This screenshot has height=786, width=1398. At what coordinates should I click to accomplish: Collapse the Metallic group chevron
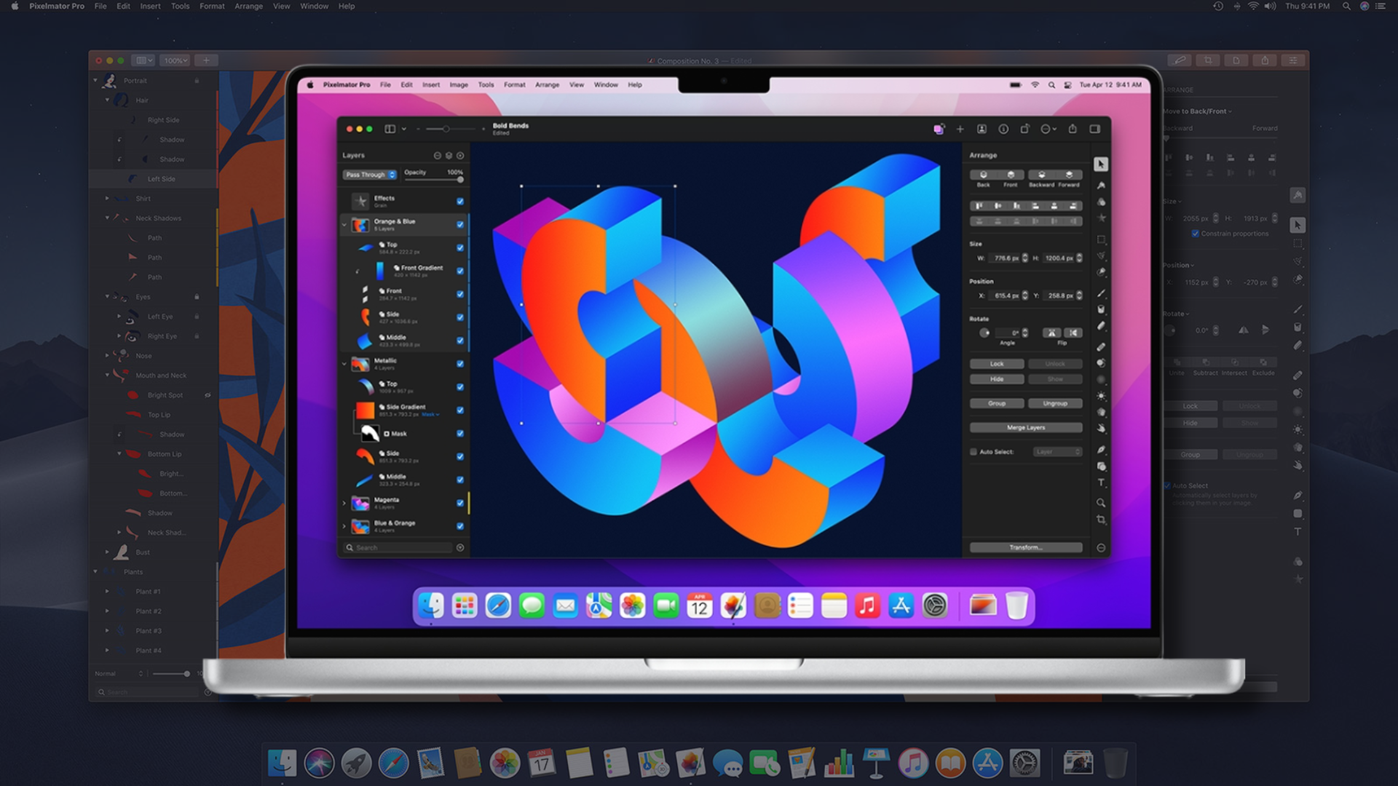344,363
